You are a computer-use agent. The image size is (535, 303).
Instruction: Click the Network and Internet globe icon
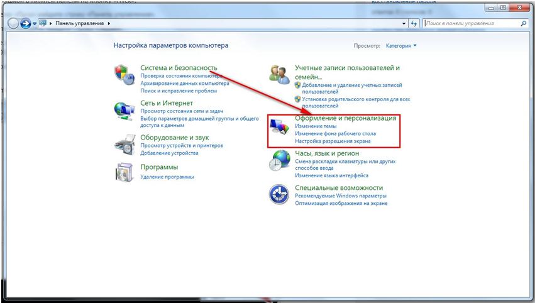pyautogui.click(x=124, y=110)
